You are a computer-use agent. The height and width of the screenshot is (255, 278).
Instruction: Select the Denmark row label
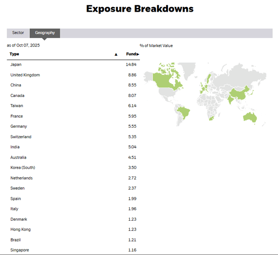point(19,219)
